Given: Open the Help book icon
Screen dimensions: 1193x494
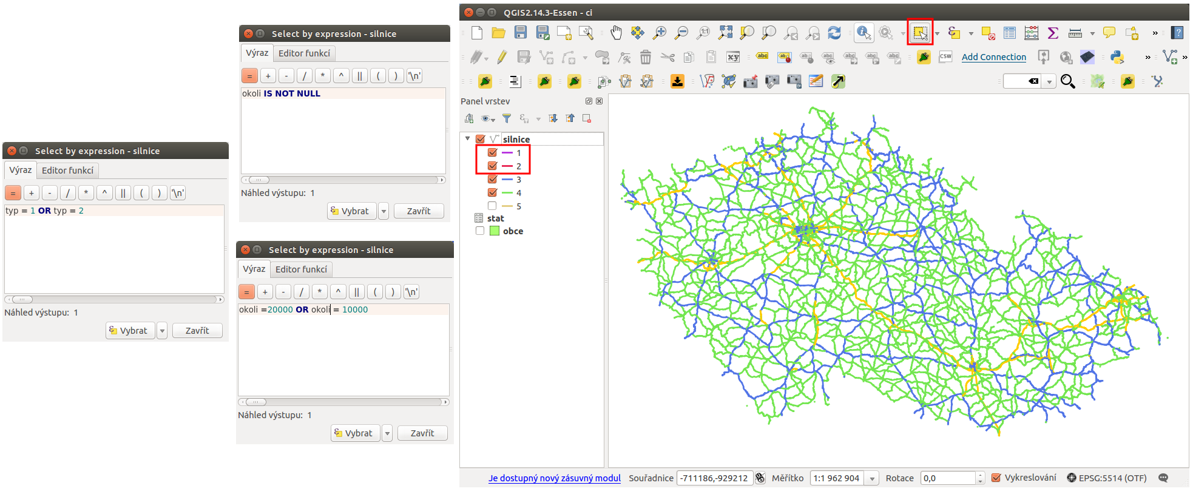Looking at the screenshot, I should pos(1178,33).
